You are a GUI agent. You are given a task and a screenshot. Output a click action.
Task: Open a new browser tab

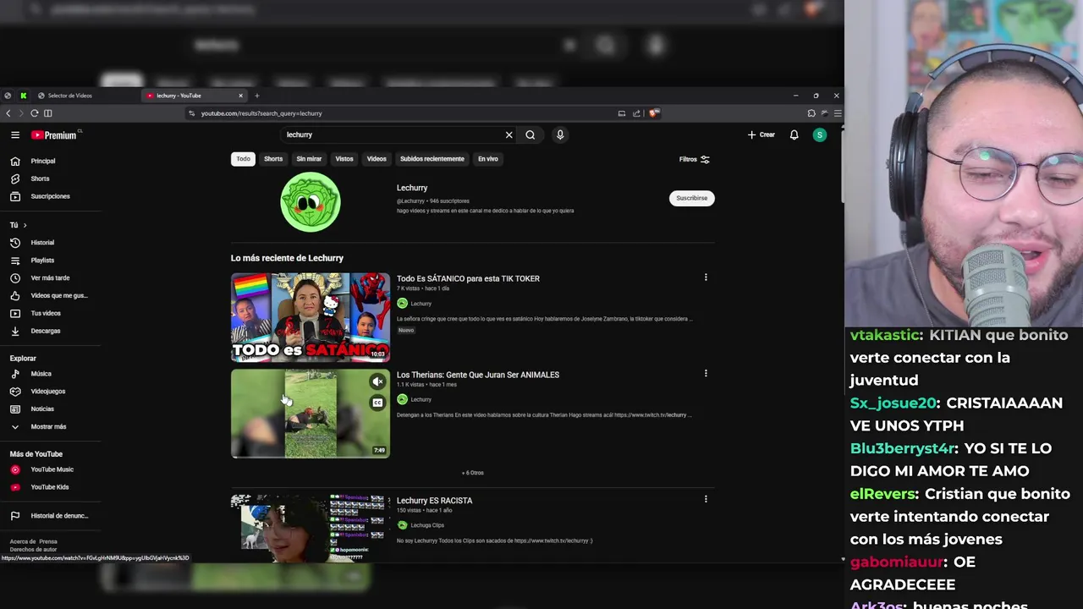(257, 96)
